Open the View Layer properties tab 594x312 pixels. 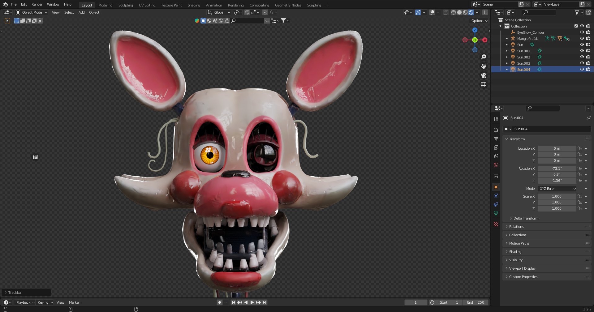click(x=496, y=147)
